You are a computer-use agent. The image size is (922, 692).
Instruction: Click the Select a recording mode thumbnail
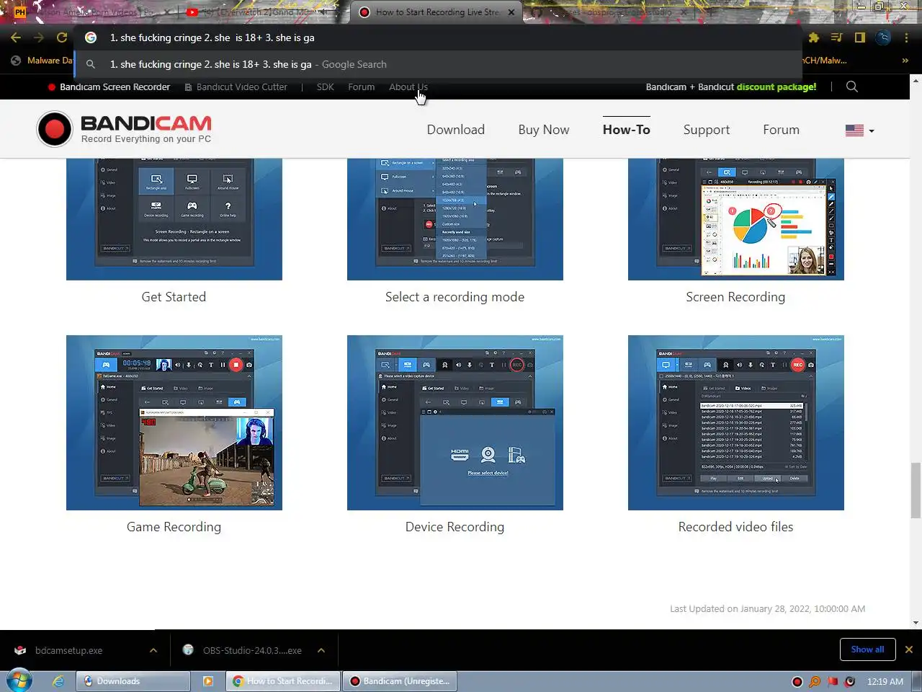455,219
